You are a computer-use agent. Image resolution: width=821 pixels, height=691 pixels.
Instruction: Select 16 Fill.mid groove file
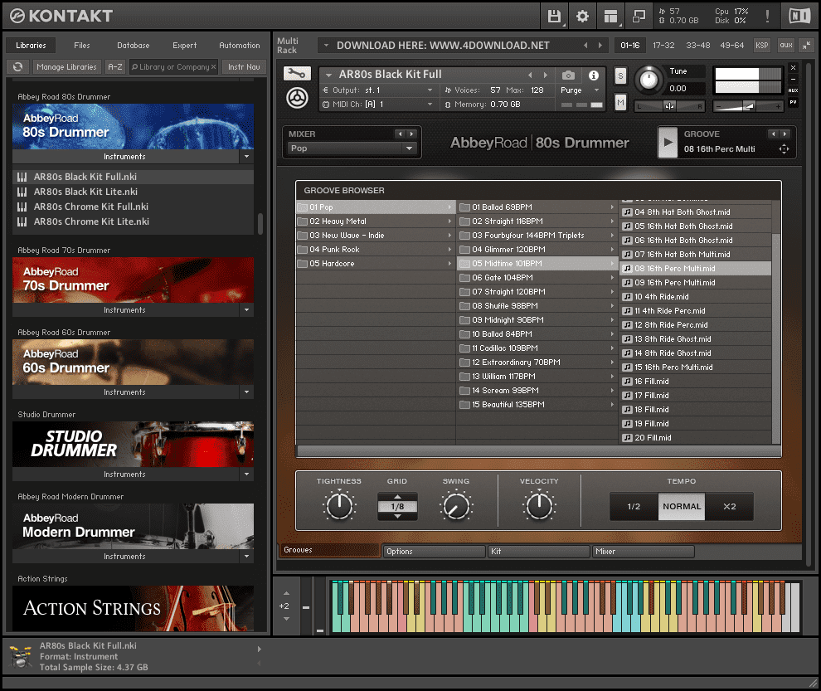point(695,382)
